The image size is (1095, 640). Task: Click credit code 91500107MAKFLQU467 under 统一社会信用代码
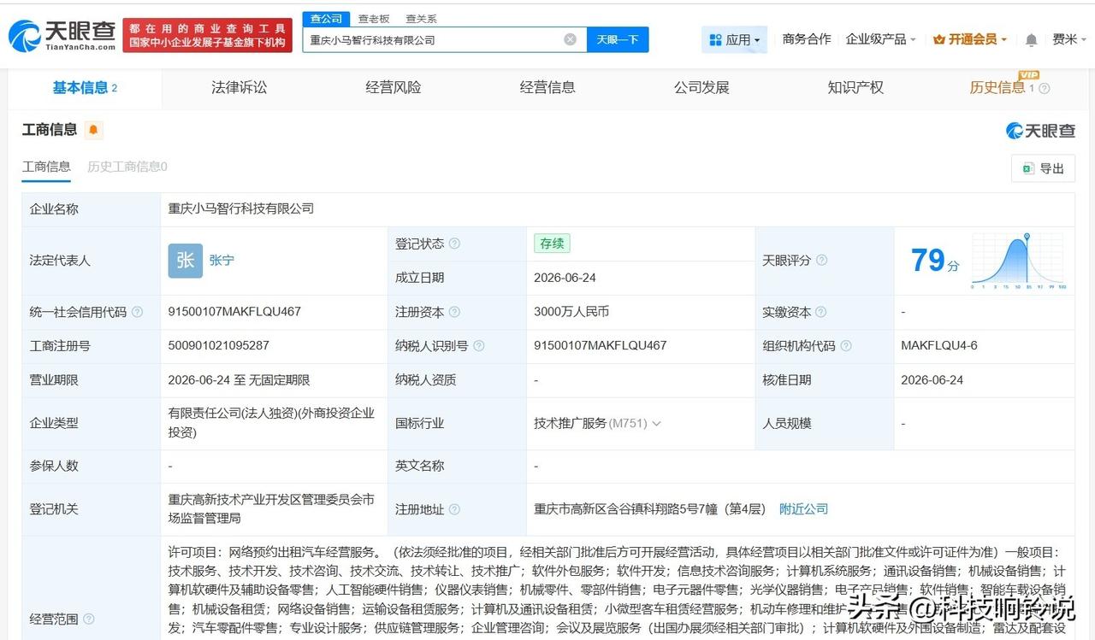[234, 312]
